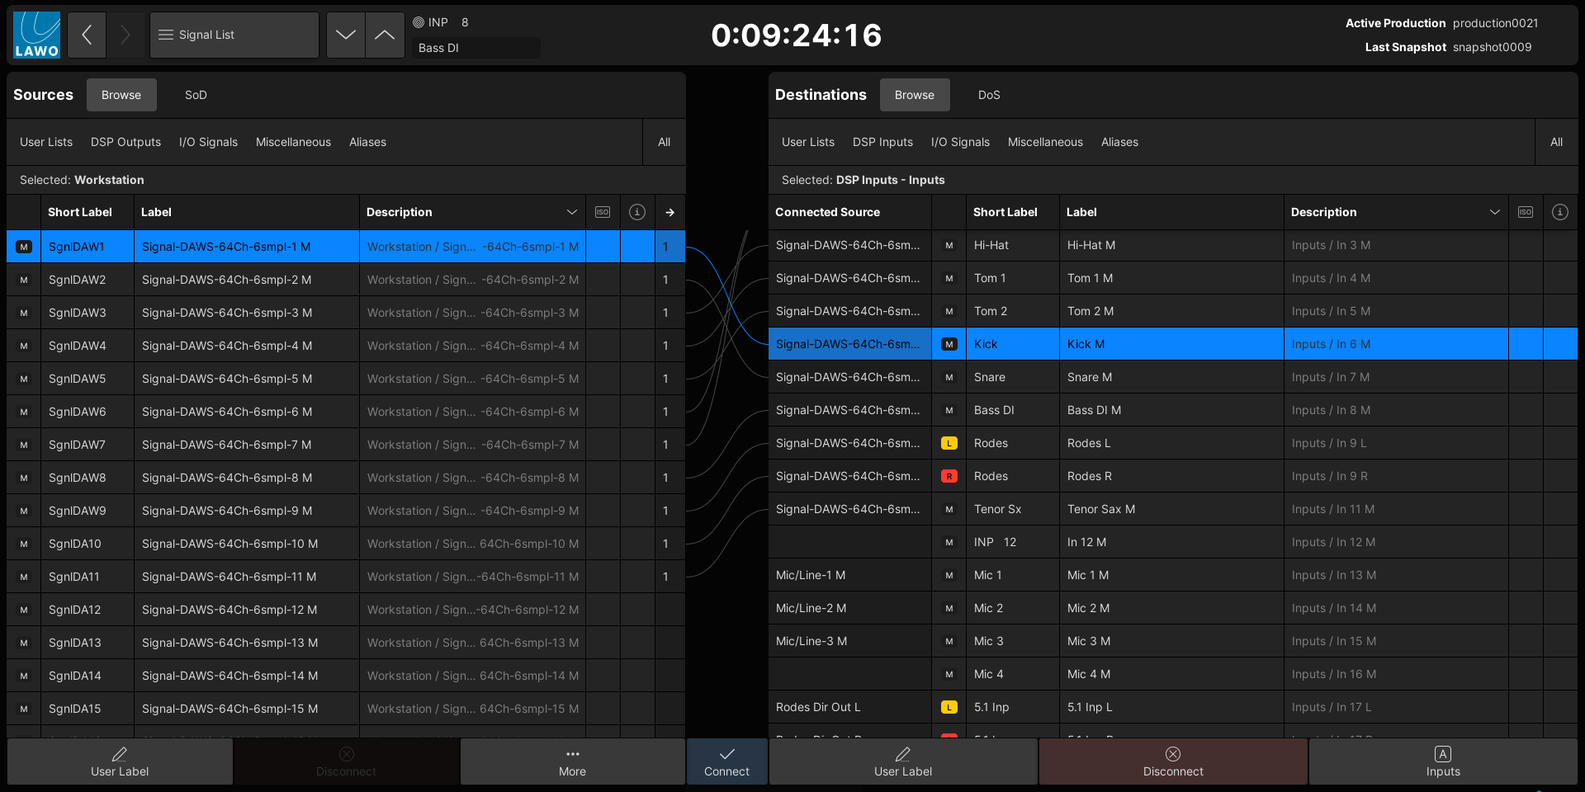Click the All filter in Sources
Image resolution: width=1585 pixels, height=792 pixels.
pos(663,142)
